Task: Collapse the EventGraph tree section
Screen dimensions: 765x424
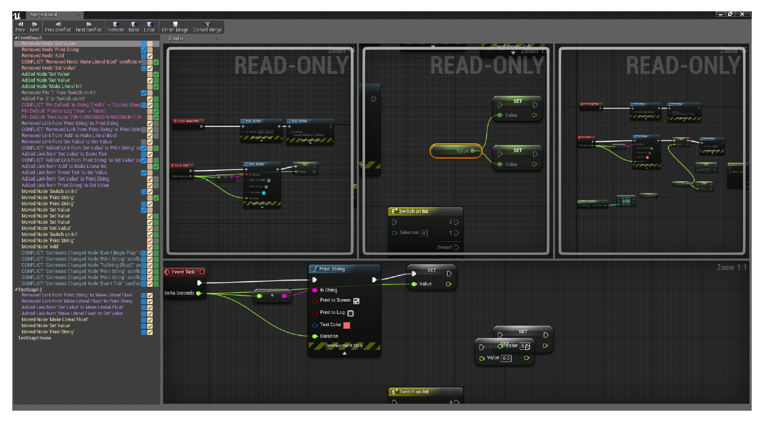Action: tap(16, 38)
